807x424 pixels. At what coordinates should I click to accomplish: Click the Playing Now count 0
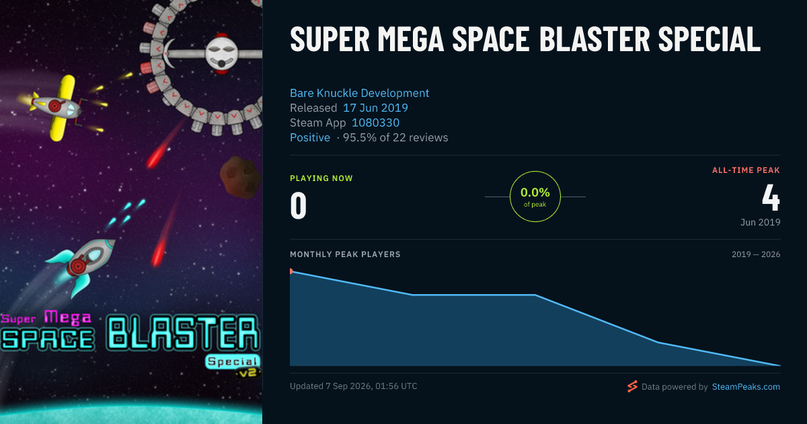pos(298,206)
